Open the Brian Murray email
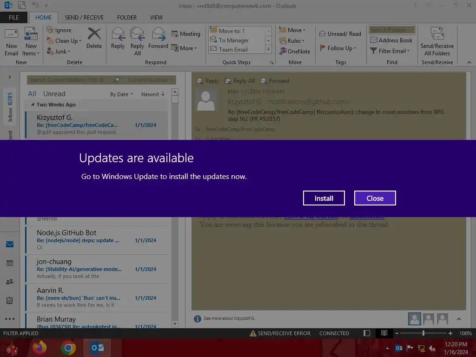 coord(97,321)
